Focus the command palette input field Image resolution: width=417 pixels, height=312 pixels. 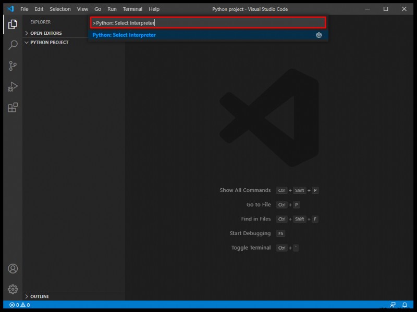click(x=208, y=23)
